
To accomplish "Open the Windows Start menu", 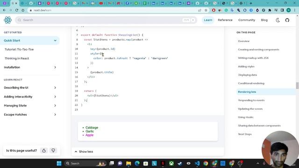I will point(59,163).
